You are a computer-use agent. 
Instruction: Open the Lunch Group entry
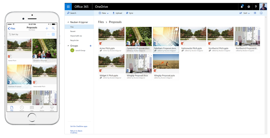[78, 50]
